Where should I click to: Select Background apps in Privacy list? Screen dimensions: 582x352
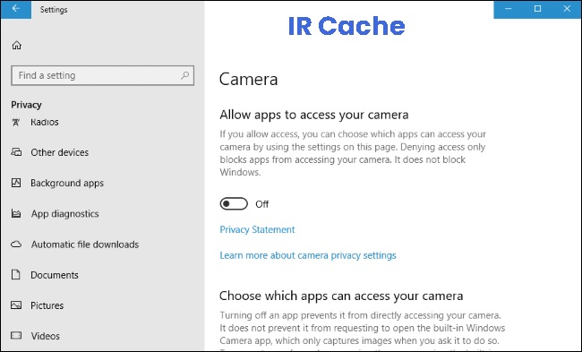67,183
